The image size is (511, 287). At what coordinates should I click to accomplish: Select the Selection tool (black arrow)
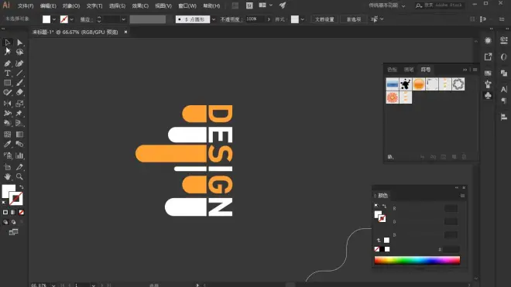(7, 43)
